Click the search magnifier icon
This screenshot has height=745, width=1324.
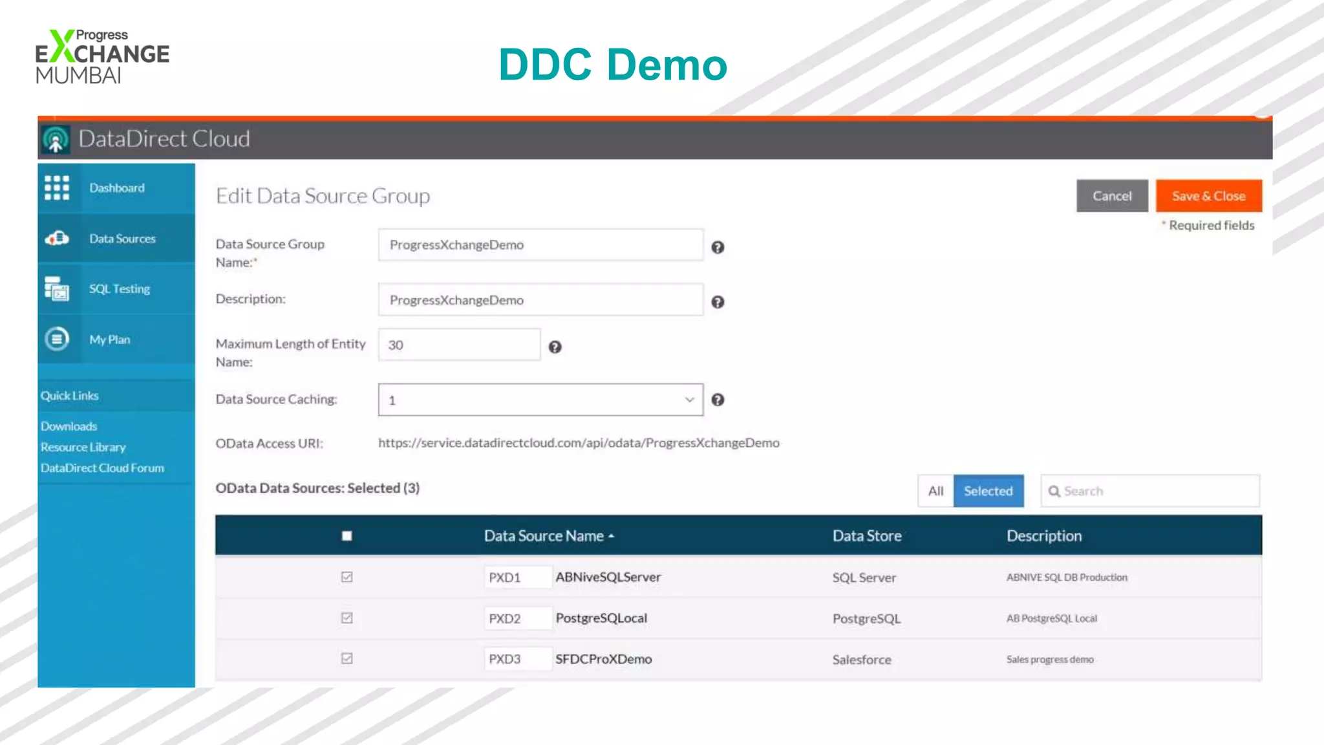(x=1054, y=491)
